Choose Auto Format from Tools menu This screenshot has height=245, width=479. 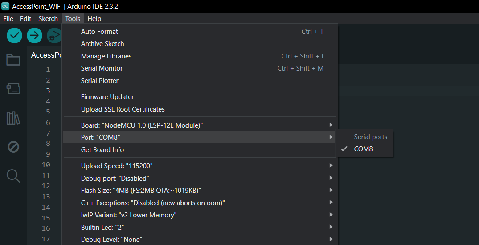(x=99, y=32)
